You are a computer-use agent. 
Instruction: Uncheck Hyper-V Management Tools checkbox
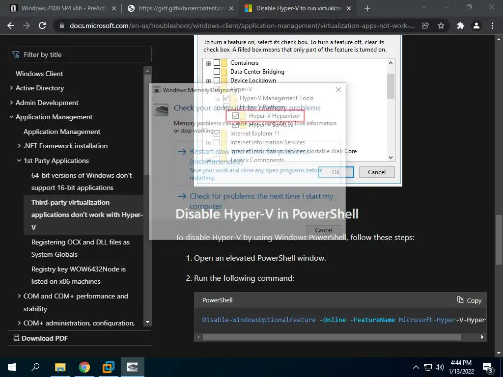point(226,98)
